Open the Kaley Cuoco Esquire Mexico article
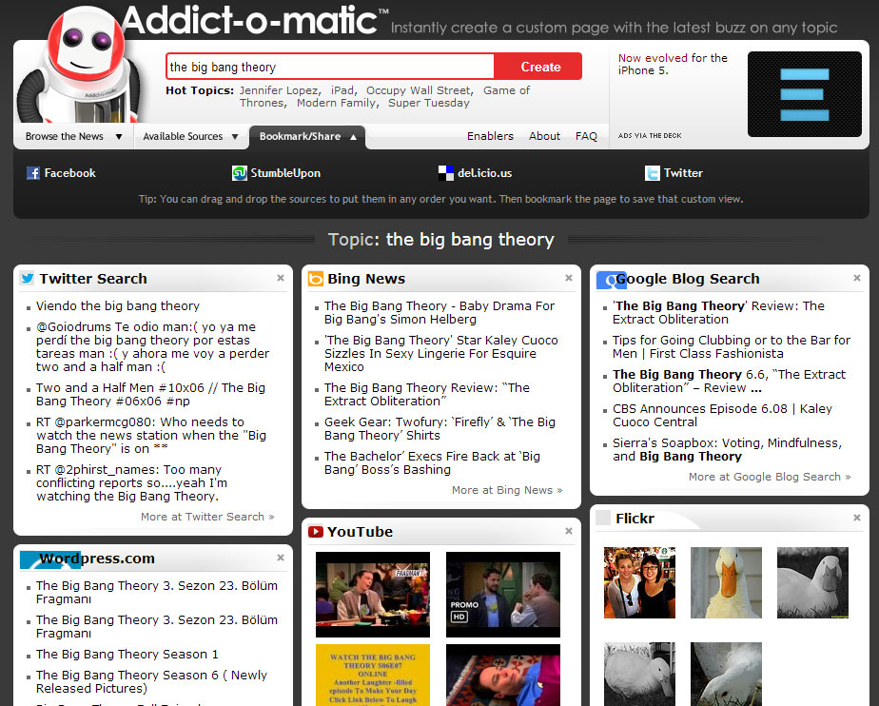This screenshot has width=879, height=706. (x=440, y=353)
